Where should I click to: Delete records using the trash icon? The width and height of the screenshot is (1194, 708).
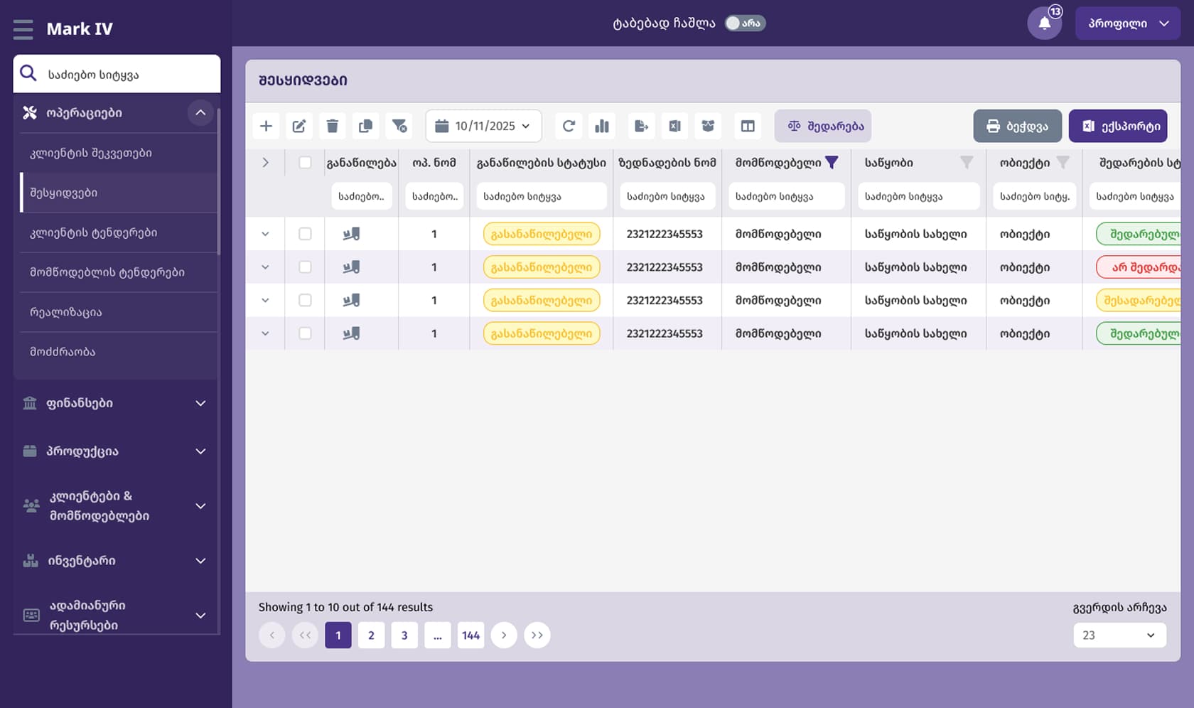pyautogui.click(x=332, y=126)
